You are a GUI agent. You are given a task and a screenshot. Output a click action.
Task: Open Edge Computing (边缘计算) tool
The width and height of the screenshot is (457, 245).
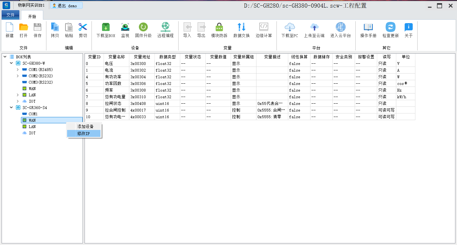[264, 28]
